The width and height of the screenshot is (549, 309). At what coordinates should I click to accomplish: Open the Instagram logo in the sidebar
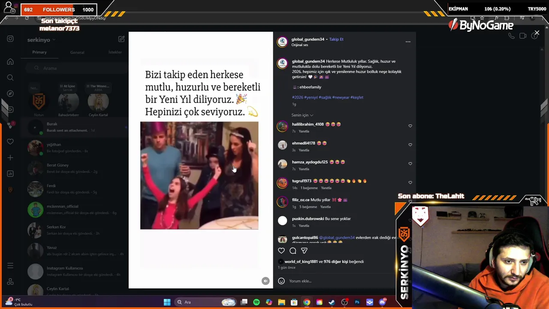click(10, 39)
